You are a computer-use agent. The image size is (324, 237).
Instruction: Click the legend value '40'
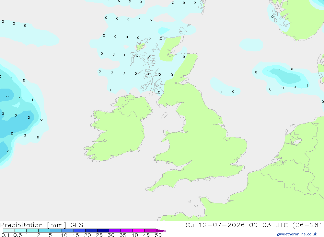(x=134, y=235)
